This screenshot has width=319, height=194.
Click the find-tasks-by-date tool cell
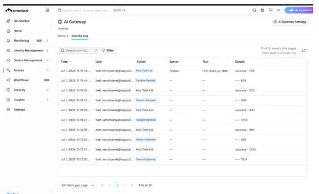215,71
